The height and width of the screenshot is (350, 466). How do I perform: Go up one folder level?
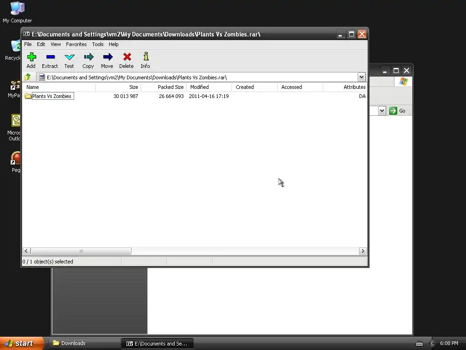[x=28, y=77]
